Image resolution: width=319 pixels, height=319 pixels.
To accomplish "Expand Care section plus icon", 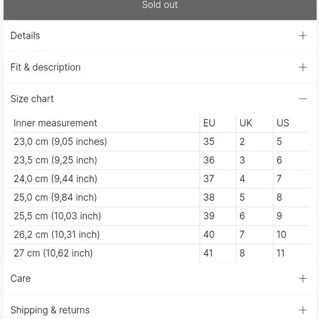I will pos(302,278).
